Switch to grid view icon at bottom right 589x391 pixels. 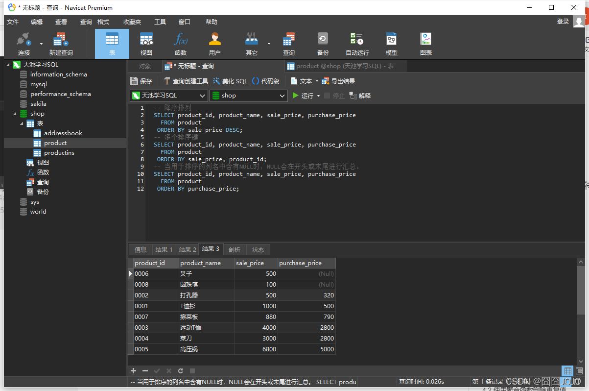(x=567, y=371)
